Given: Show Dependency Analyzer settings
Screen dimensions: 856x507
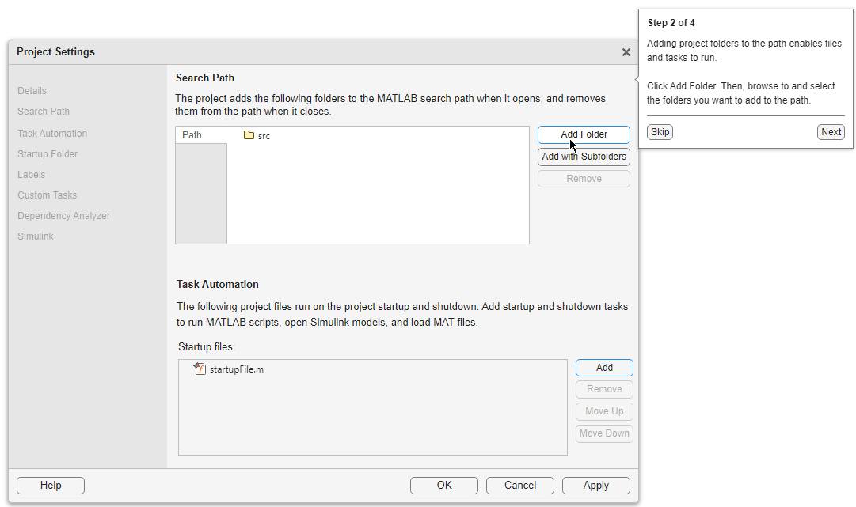Looking at the screenshot, I should coord(64,216).
